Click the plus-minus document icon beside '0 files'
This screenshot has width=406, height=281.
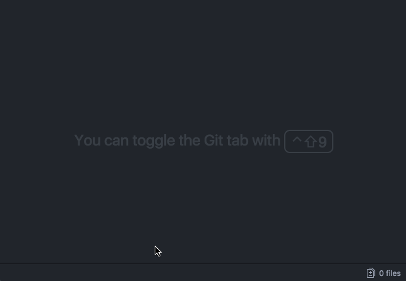tap(371, 273)
